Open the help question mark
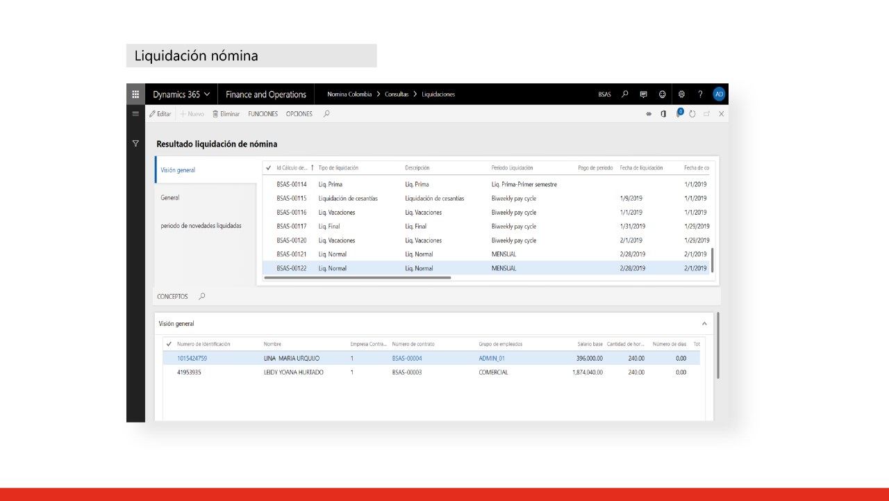Screen dimensions: 889x501 [700, 95]
